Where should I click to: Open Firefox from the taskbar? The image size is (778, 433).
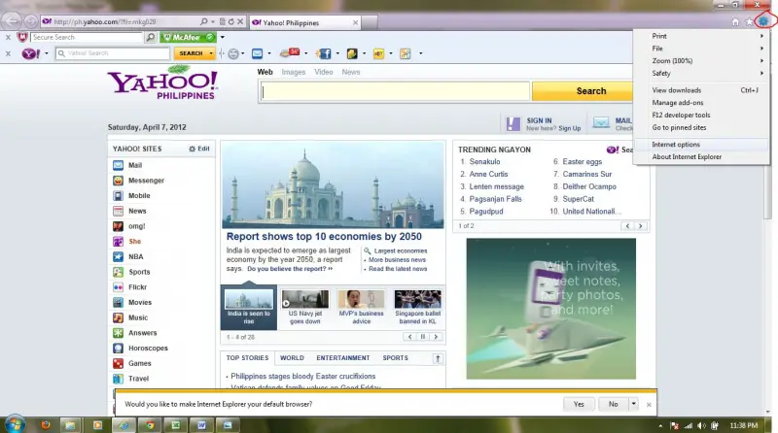(46, 425)
